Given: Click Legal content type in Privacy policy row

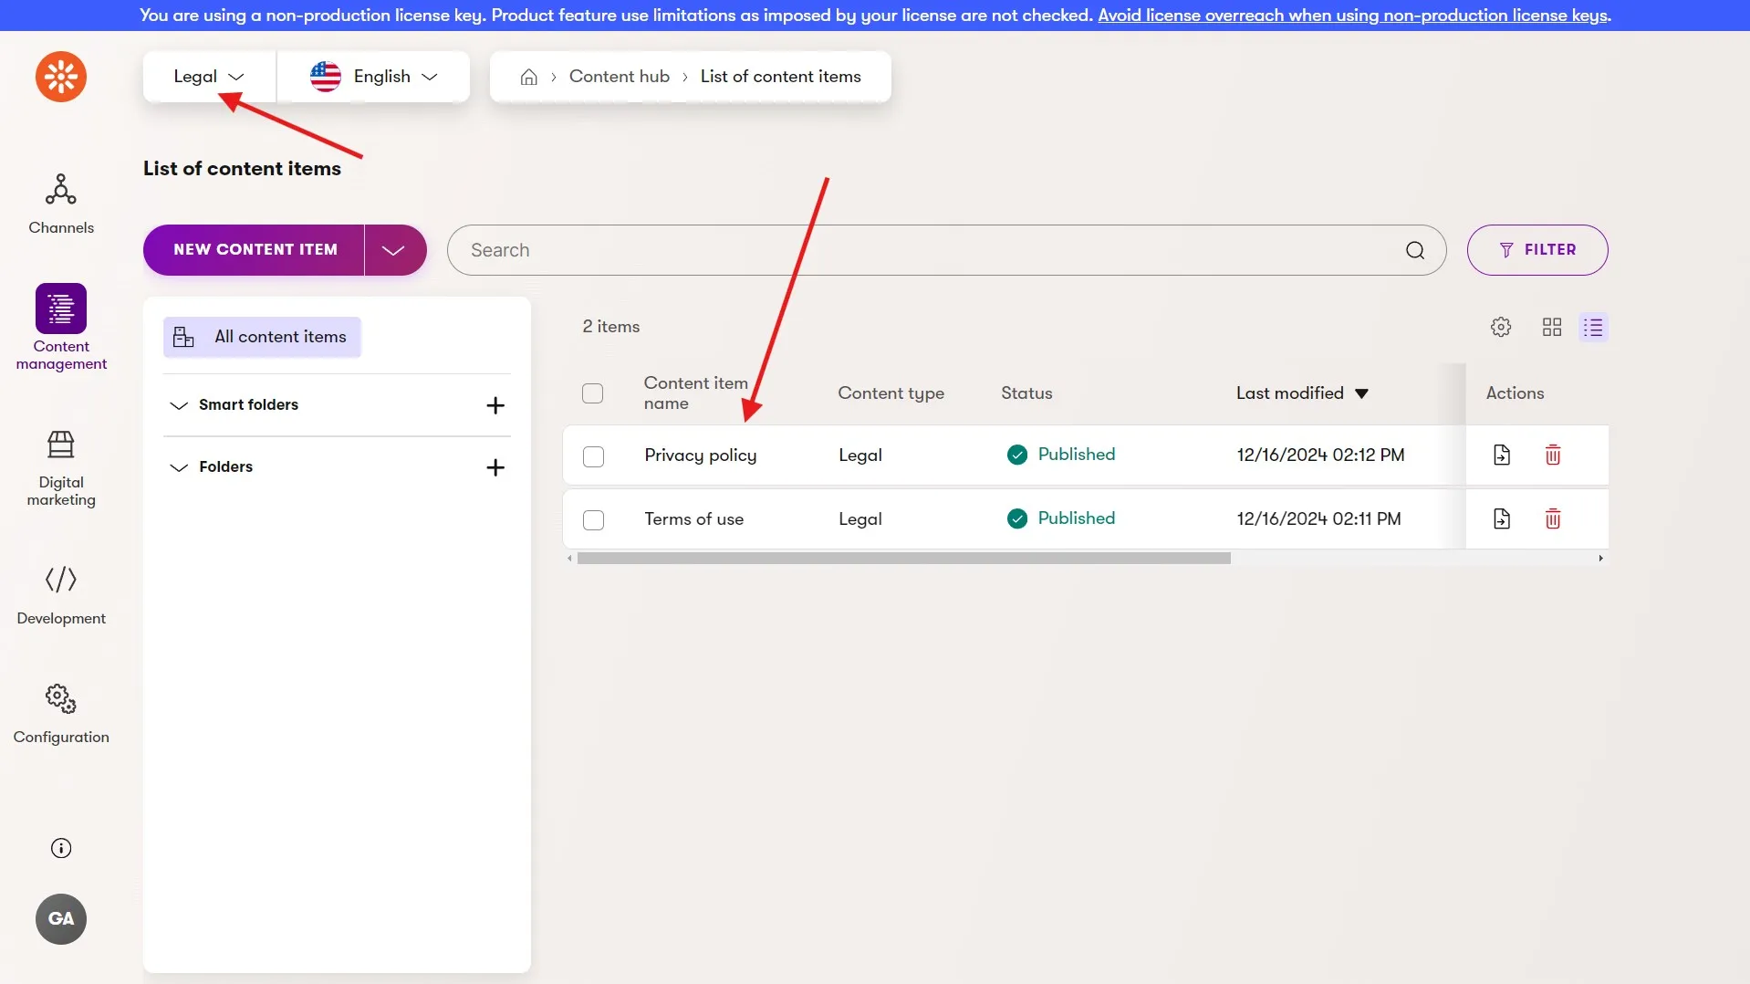Looking at the screenshot, I should (x=860, y=455).
